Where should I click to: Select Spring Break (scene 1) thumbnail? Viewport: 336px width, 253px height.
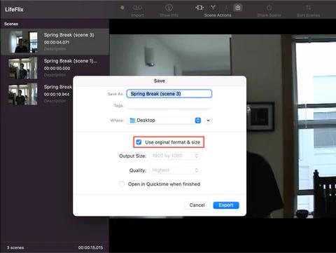(22, 68)
